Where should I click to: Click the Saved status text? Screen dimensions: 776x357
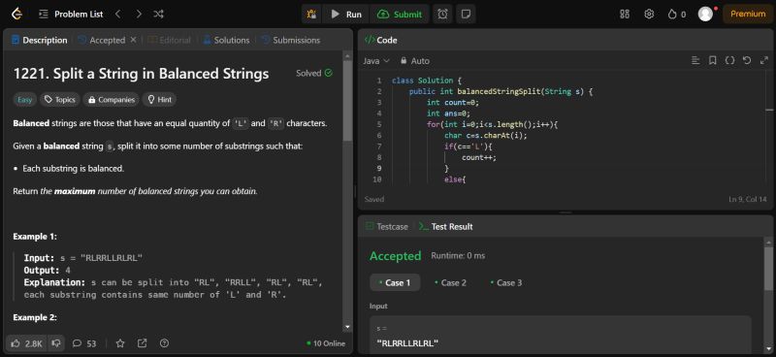coord(374,199)
